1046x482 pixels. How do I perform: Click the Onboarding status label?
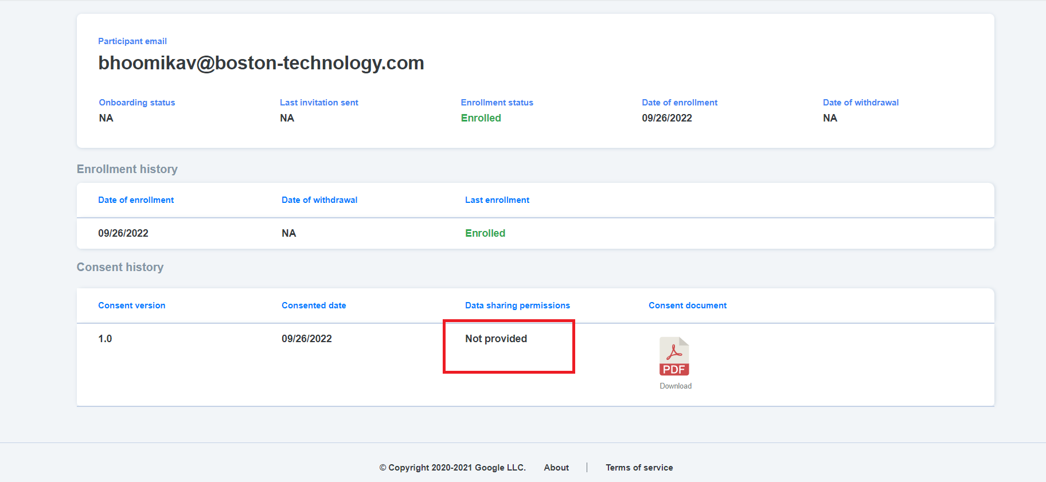tap(137, 103)
